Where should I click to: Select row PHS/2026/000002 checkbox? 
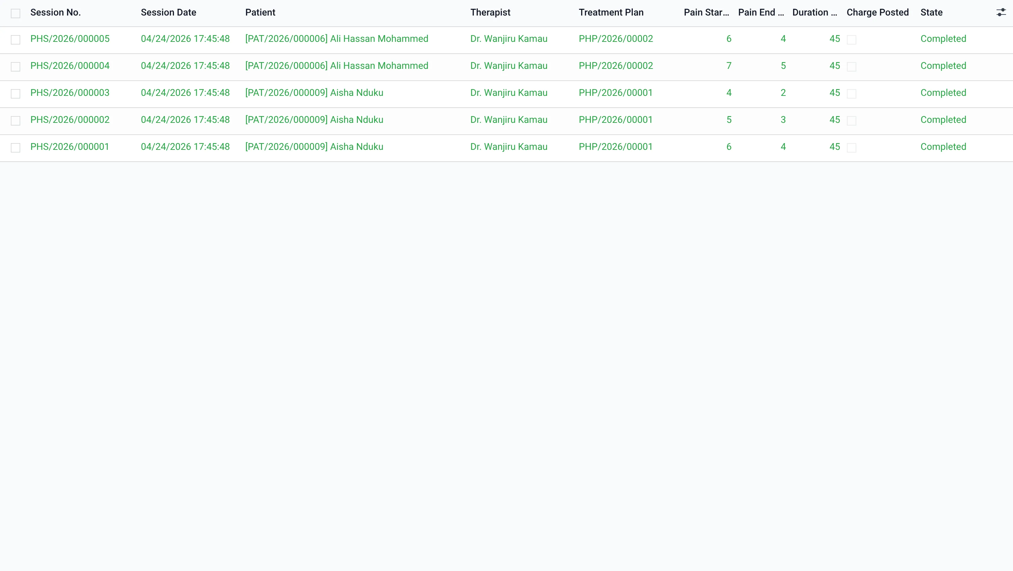pyautogui.click(x=15, y=120)
